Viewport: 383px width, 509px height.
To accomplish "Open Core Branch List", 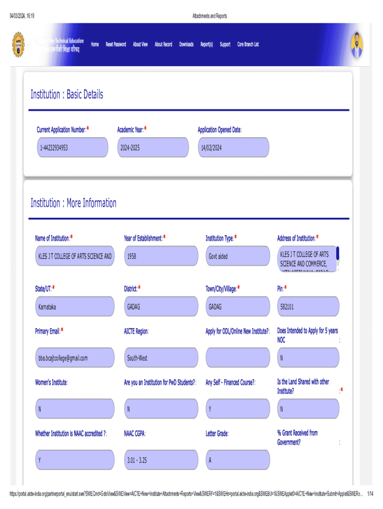I will pyautogui.click(x=248, y=45).
